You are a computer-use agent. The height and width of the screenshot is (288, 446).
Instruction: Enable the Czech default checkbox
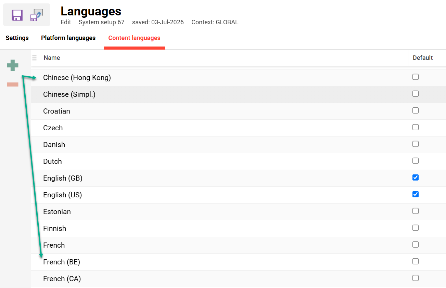(416, 127)
